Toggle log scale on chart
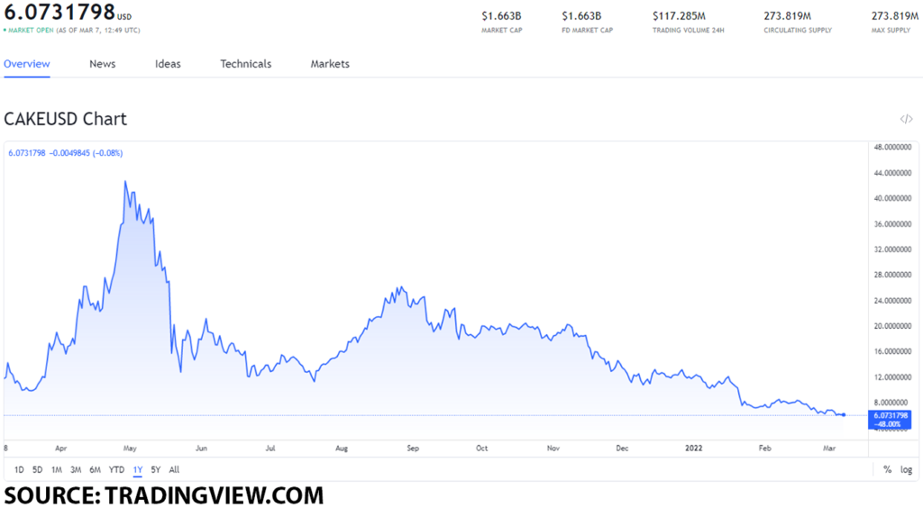This screenshot has height=508, width=923. tap(906, 470)
